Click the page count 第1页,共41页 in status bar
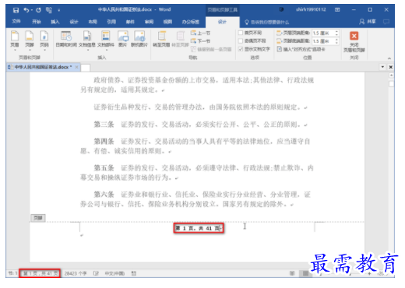The height and width of the screenshot is (288, 405). click(40, 273)
